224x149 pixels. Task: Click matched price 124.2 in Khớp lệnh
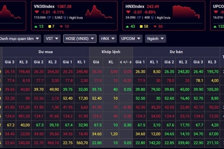97,116
